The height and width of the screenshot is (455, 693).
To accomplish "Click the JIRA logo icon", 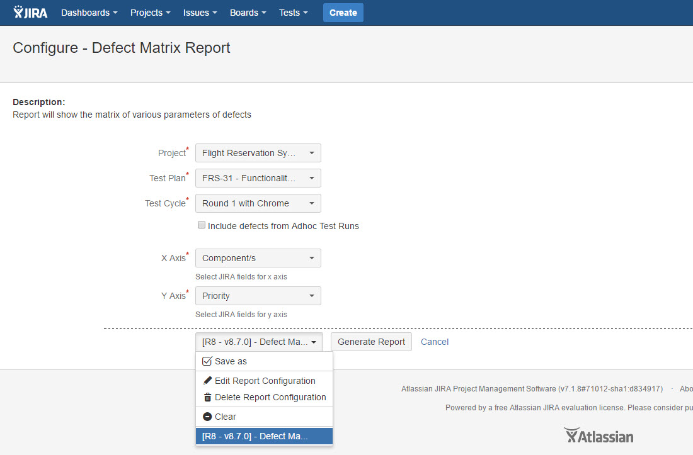I will [x=30, y=13].
